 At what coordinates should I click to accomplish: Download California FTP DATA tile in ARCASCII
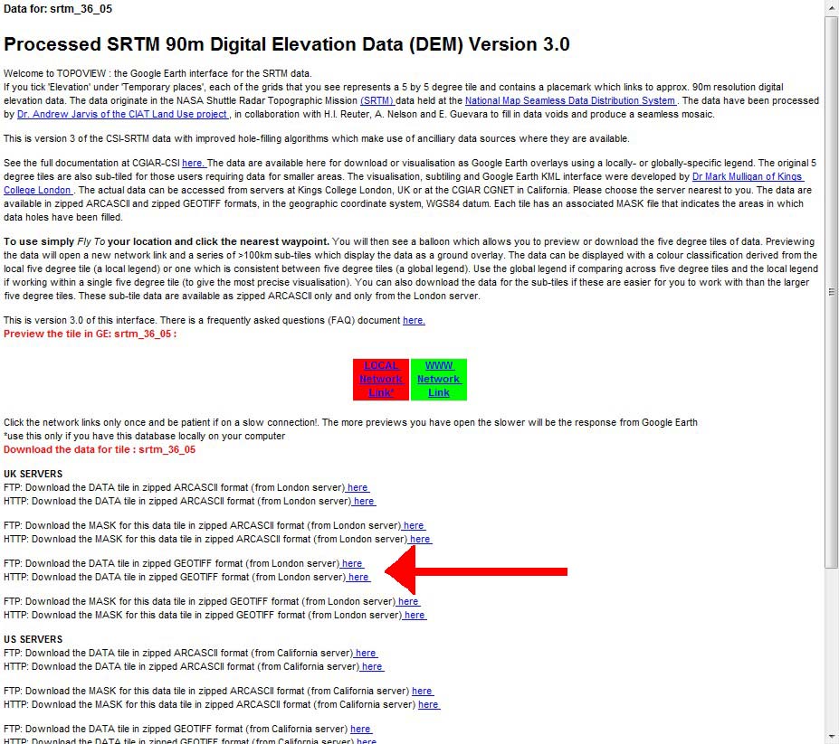(366, 653)
